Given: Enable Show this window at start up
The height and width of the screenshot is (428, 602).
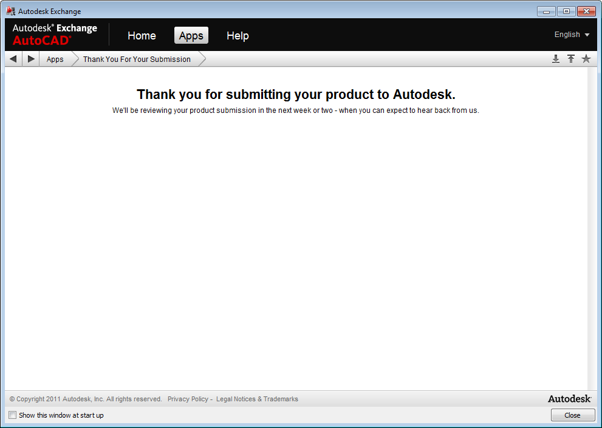Looking at the screenshot, I should [x=13, y=415].
